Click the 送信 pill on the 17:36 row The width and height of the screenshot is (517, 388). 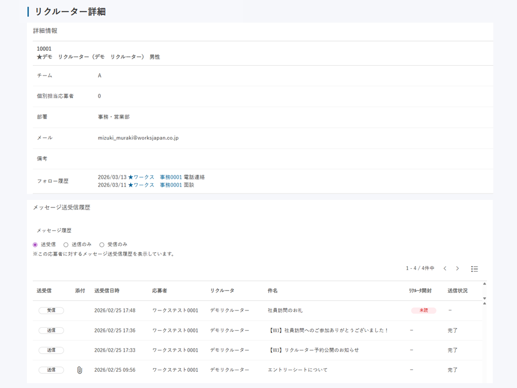(51, 330)
